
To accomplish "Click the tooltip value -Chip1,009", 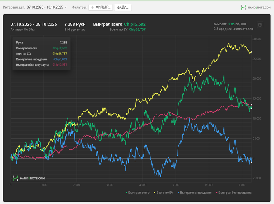I will click(60, 59).
